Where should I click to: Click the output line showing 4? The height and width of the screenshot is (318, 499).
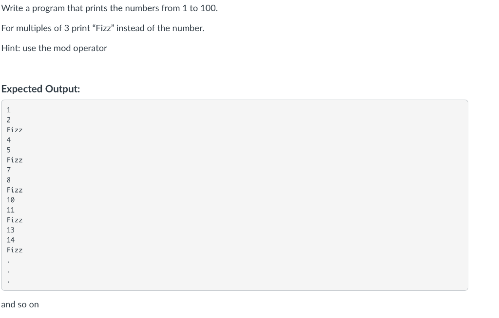pyautogui.click(x=9, y=140)
